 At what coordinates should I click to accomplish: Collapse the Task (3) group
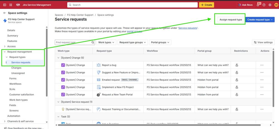click(58, 117)
